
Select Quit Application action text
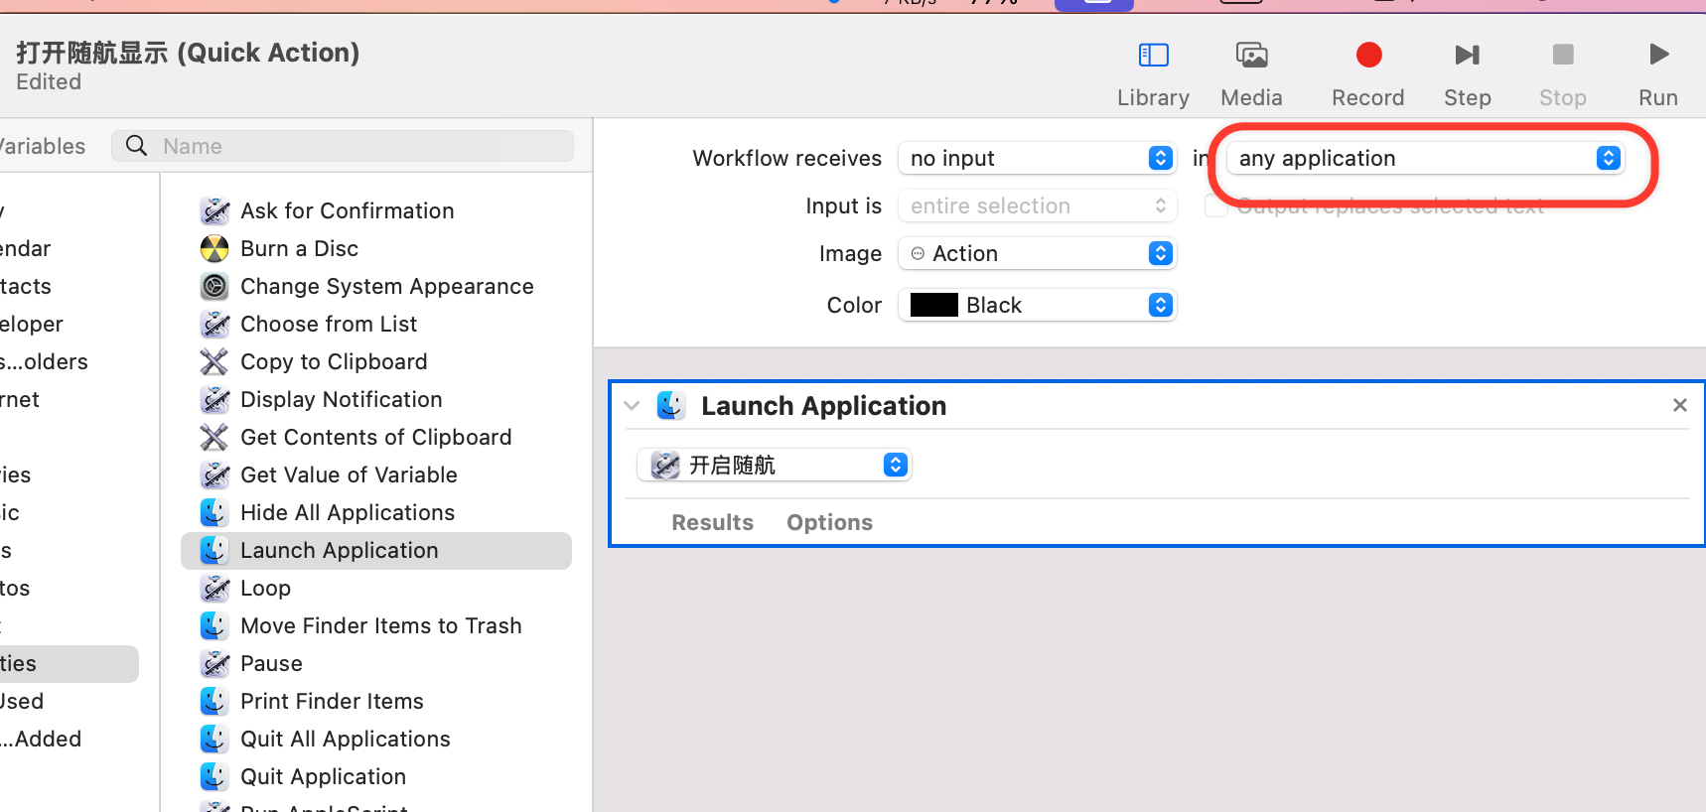pyautogui.click(x=323, y=776)
